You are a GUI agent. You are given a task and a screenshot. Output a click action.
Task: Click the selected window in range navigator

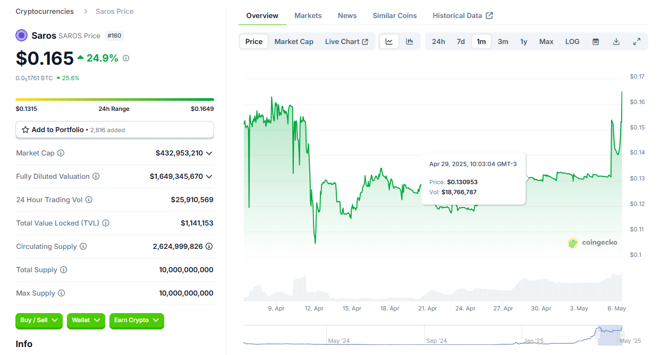610,335
